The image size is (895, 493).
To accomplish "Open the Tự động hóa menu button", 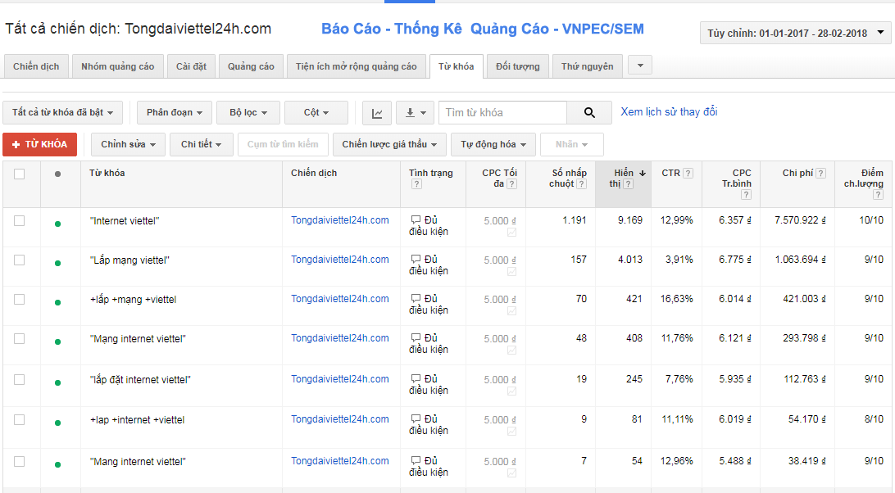I will click(493, 144).
